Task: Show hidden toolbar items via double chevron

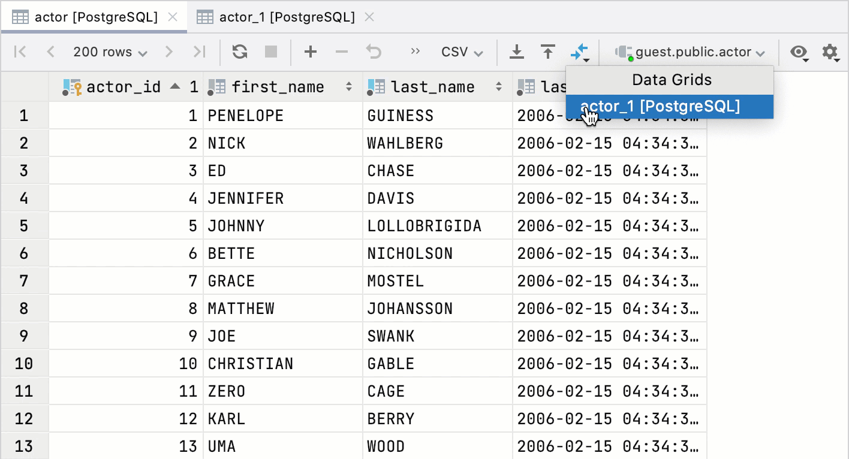Action: tap(415, 52)
